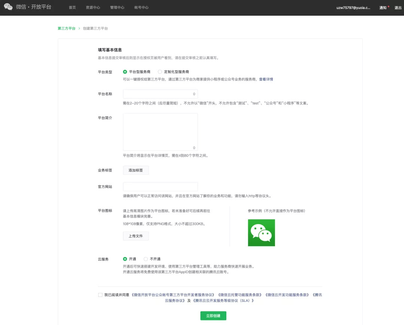Tick the 我已阅读并同意 agreement checkbox

(x=100, y=295)
